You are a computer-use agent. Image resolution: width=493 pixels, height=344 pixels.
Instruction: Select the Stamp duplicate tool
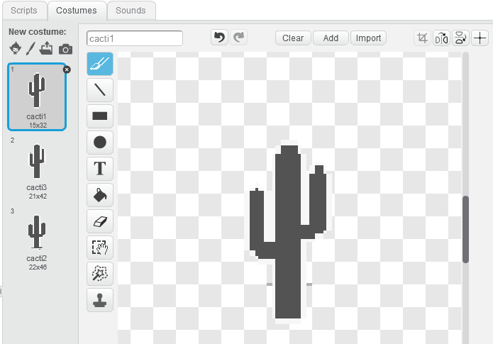coord(100,300)
